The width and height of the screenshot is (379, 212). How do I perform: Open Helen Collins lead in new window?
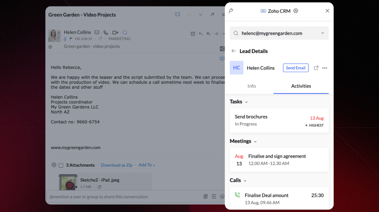point(316,68)
